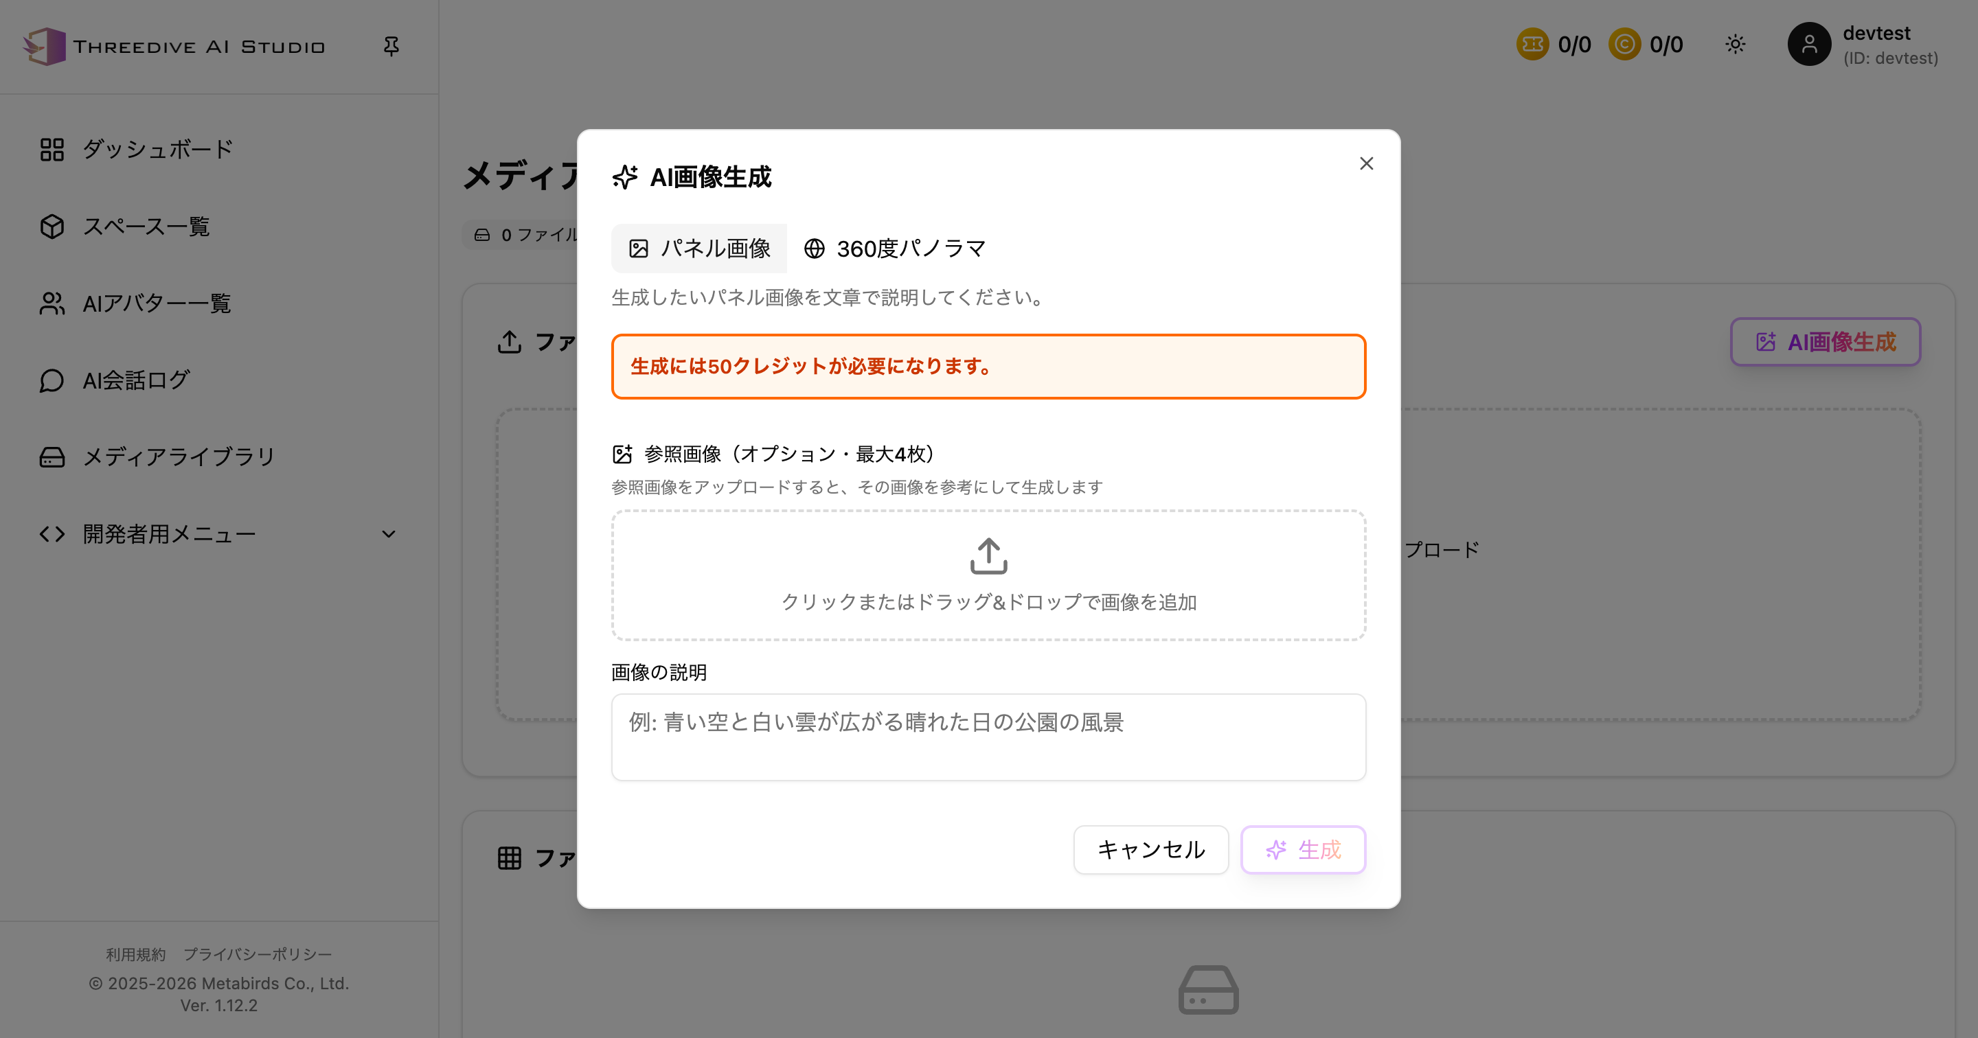
Task: Click the sparkle icon beside the AI画像生成 dialog title
Action: coord(625,177)
